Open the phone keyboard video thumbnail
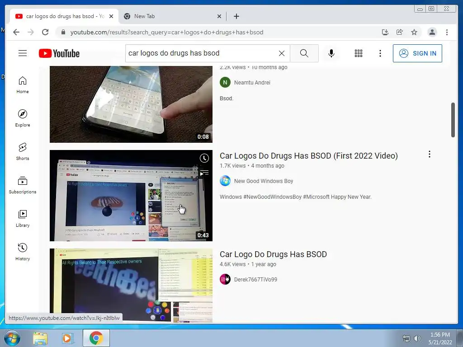This screenshot has height=347, width=463. 131,104
